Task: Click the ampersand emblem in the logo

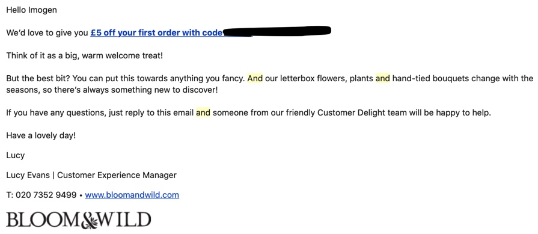Action: pos(90,220)
